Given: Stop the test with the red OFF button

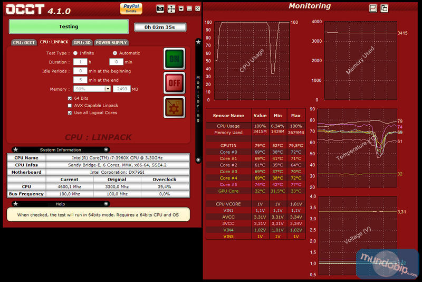Looking at the screenshot, I should coord(175,83).
